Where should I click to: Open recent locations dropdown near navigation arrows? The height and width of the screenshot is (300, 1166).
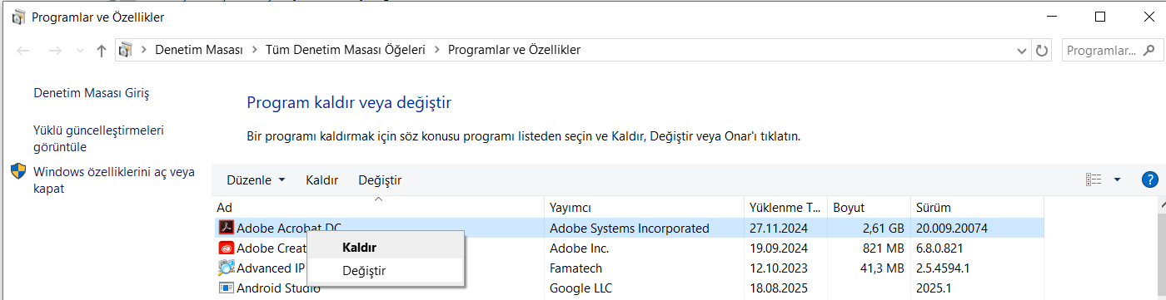[80, 51]
